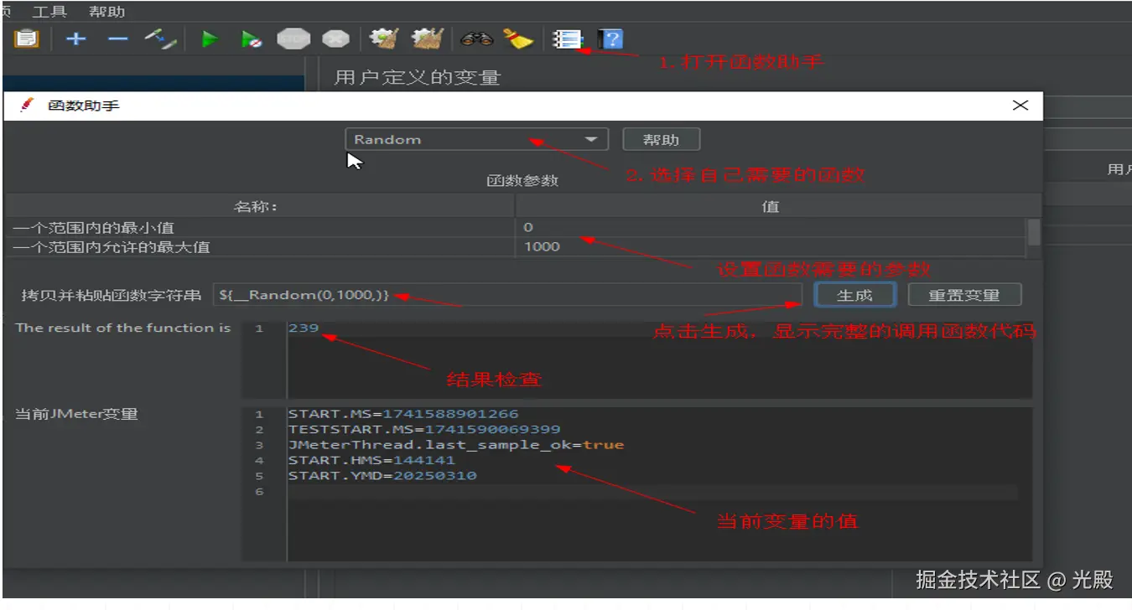
Task: Click row 一个范围内的最小值
Action: pos(516,227)
